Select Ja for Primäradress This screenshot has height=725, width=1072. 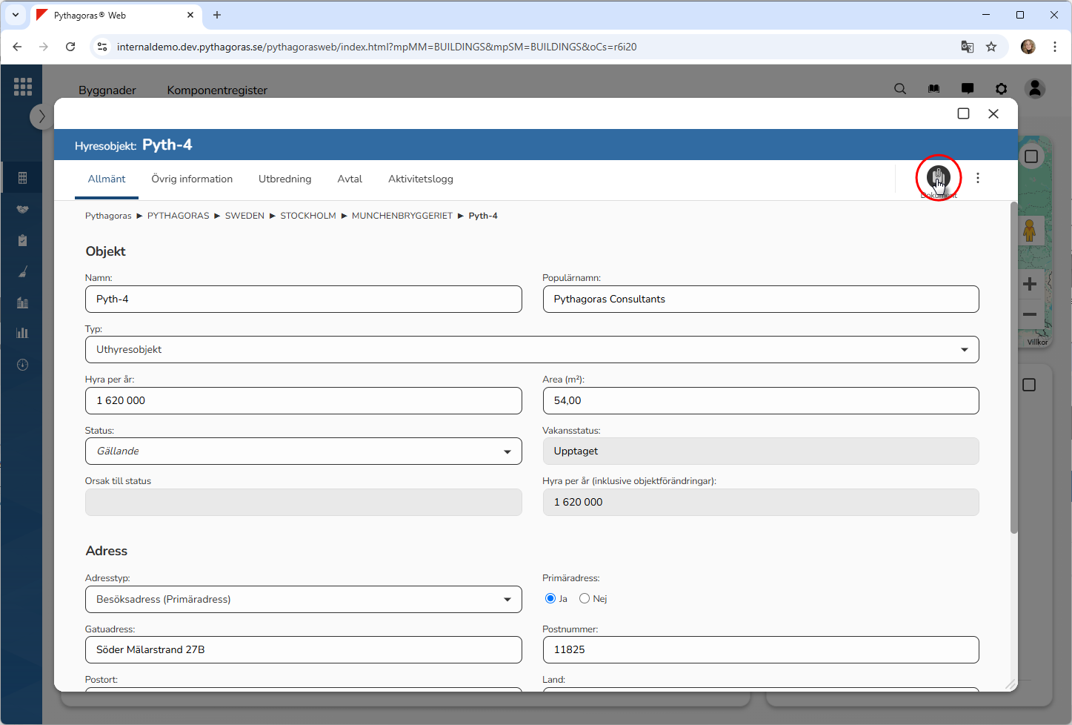(x=550, y=598)
